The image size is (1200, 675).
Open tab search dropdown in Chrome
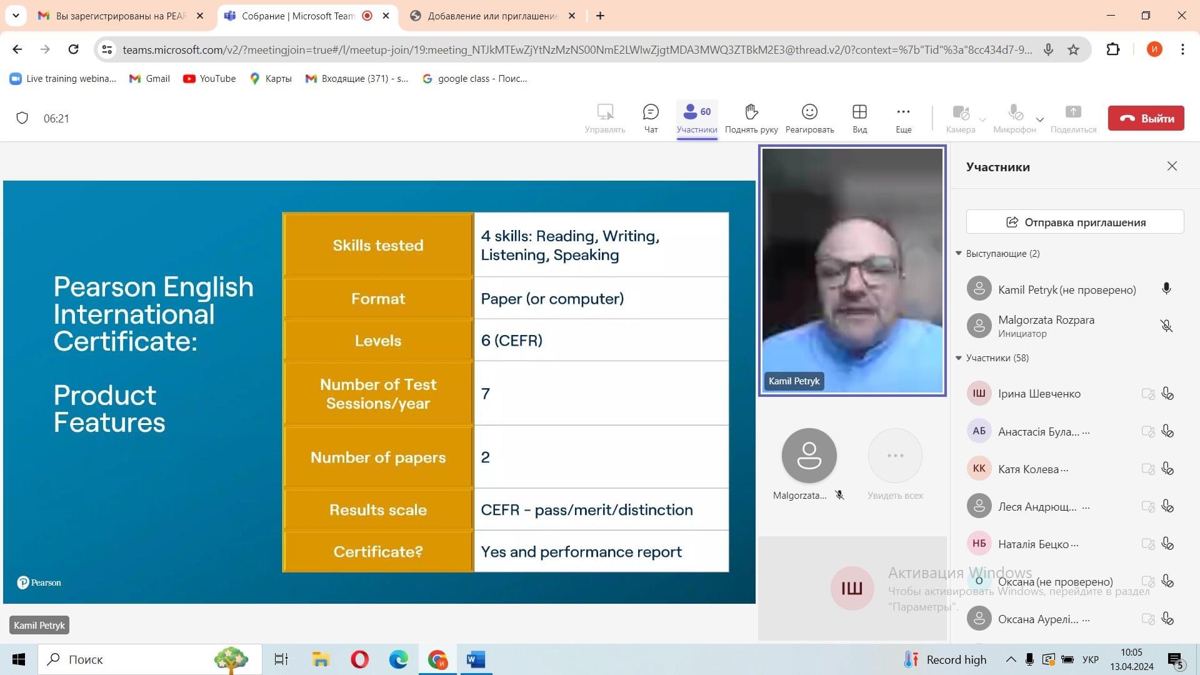[x=16, y=16]
